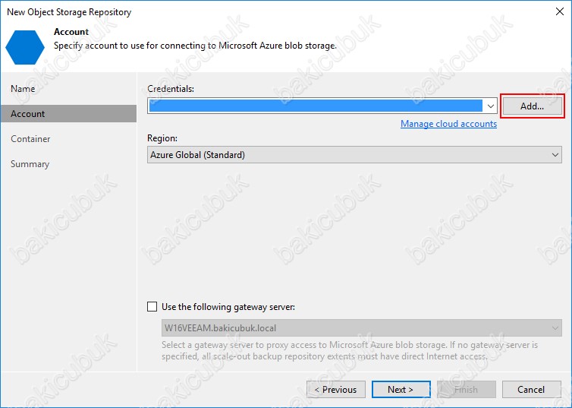Expand the Region dropdown
Viewport: 572px width, 408px height.
coord(354,155)
